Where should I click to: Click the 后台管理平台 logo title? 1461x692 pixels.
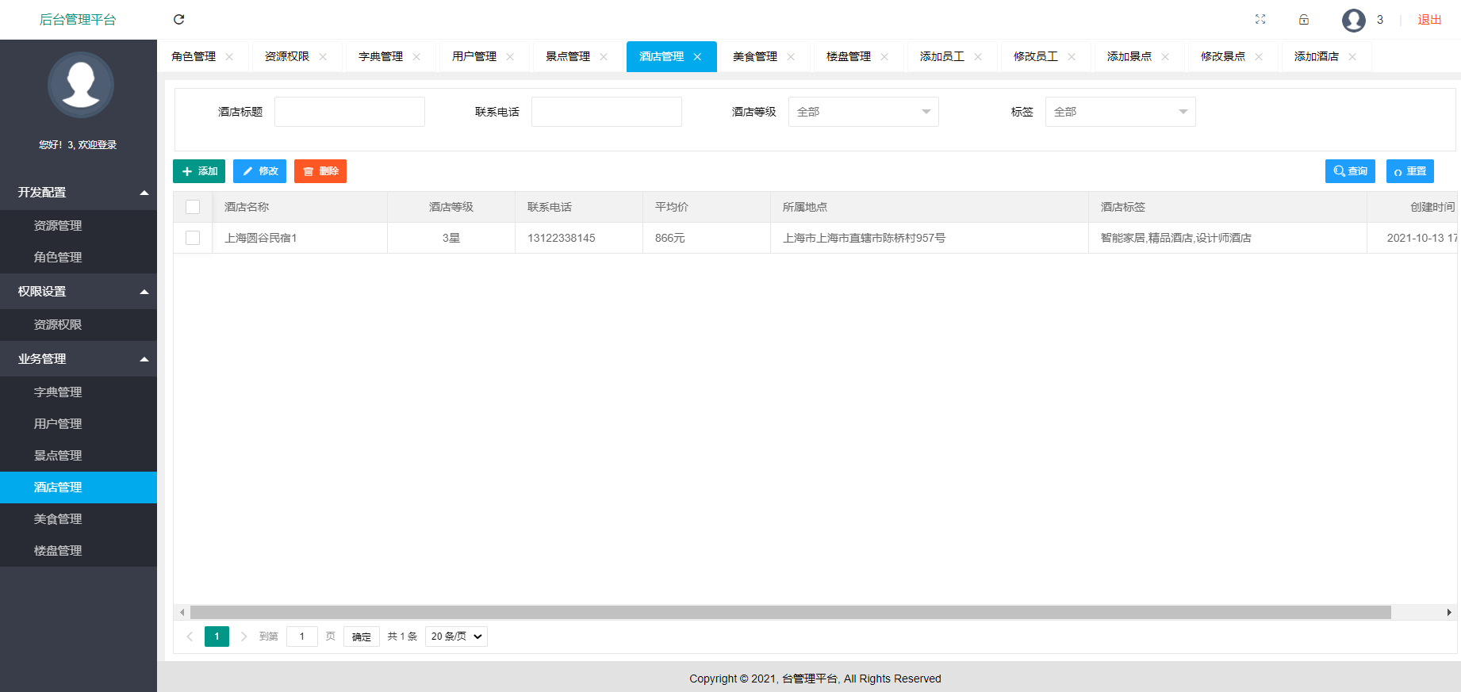click(x=78, y=20)
